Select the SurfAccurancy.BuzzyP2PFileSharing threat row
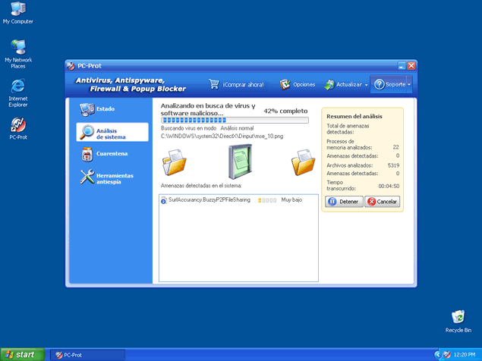 click(238, 200)
